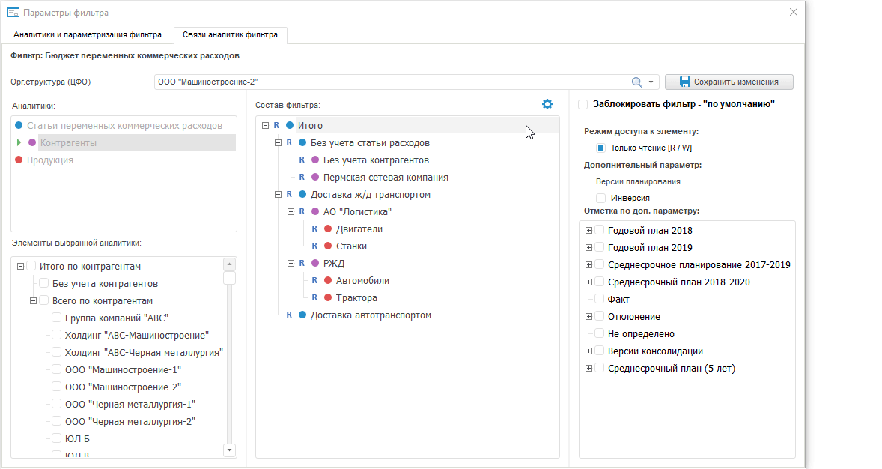Click the R access icon beside Итого
This screenshot has width=882, height=469.
276,126
